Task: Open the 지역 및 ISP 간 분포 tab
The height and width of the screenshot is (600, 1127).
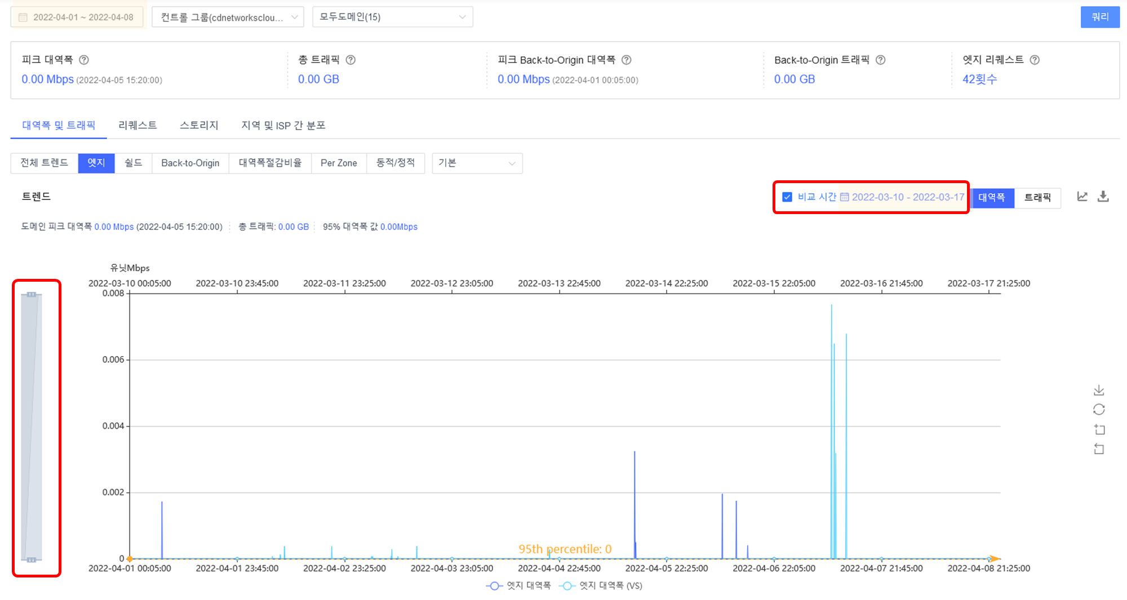Action: click(x=283, y=125)
